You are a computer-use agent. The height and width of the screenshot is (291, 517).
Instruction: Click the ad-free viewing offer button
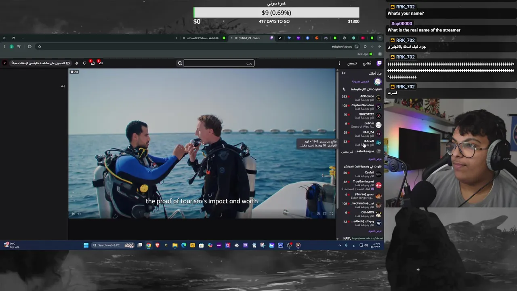coord(40,63)
